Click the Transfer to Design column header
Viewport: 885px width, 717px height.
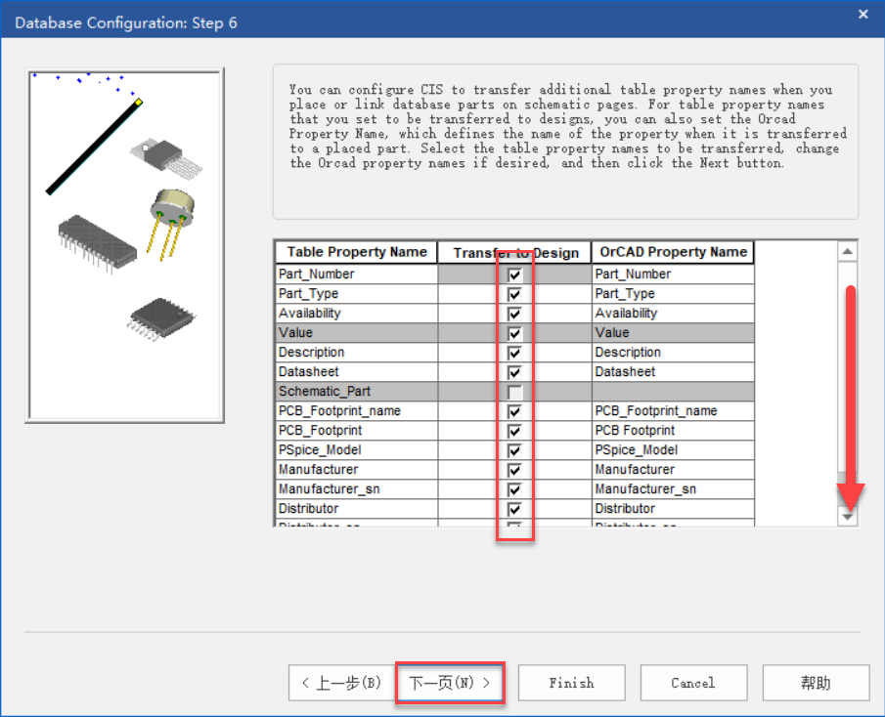click(x=514, y=252)
